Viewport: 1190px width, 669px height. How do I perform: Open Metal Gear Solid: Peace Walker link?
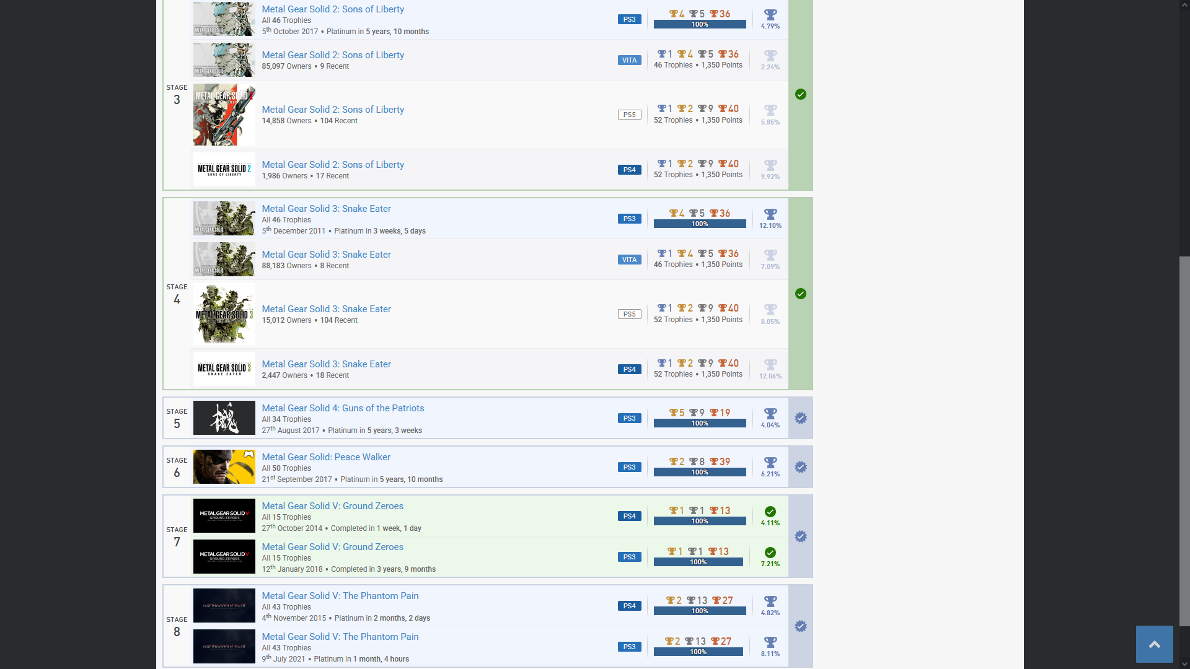pos(326,457)
